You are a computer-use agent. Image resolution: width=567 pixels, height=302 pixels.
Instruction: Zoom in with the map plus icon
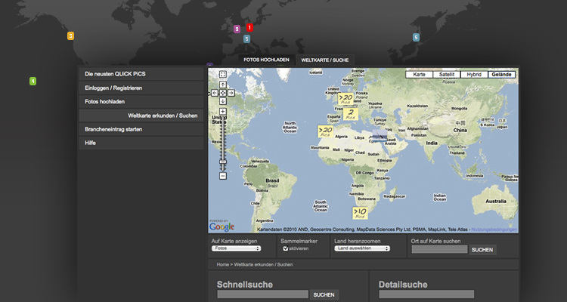pyautogui.click(x=223, y=111)
